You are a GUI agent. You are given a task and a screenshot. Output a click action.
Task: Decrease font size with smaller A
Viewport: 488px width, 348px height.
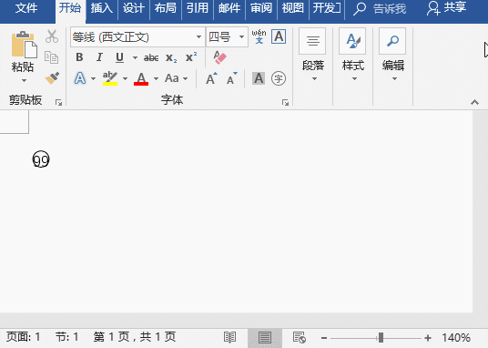pos(231,78)
